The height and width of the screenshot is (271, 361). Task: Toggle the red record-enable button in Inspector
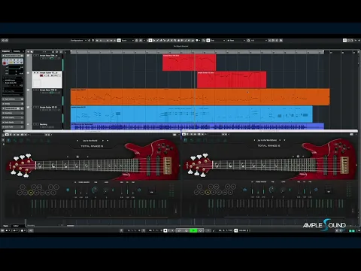5,63
